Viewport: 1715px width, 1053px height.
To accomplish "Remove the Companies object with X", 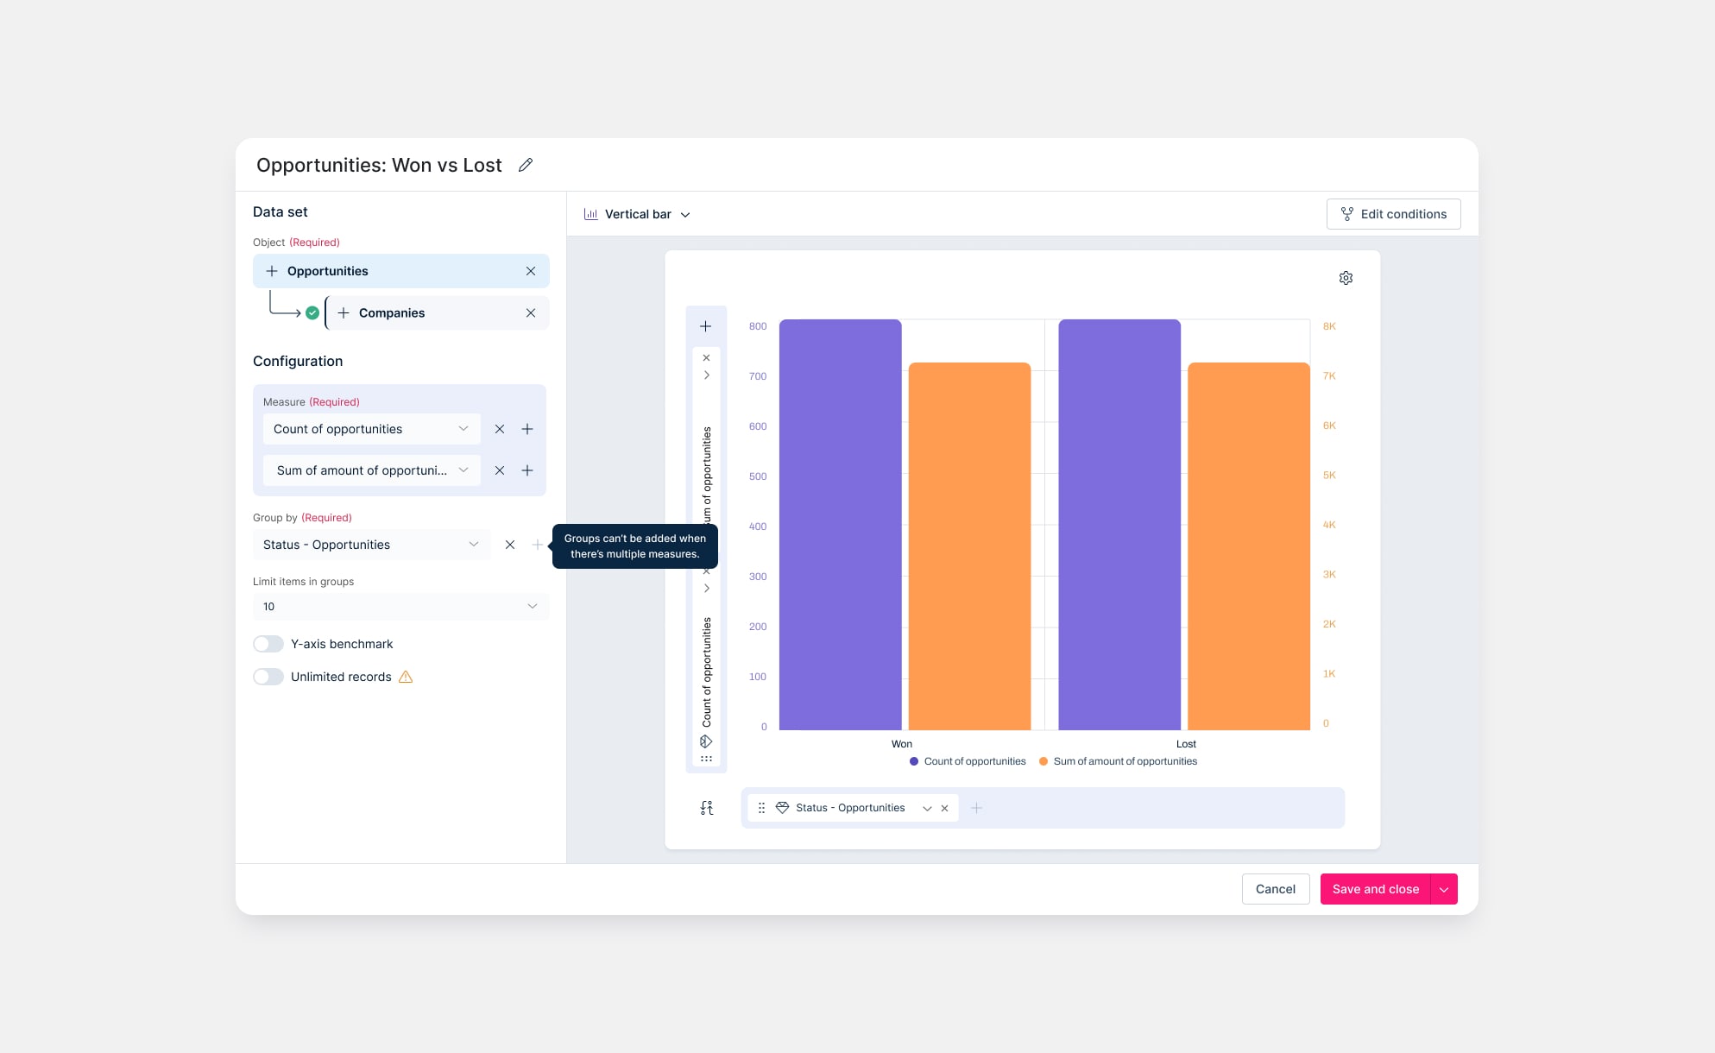I will (x=531, y=313).
